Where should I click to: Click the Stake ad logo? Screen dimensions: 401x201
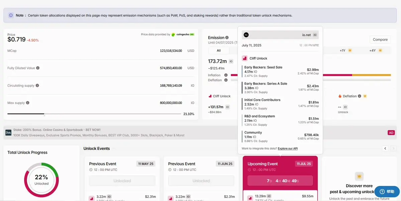[x=8, y=132]
